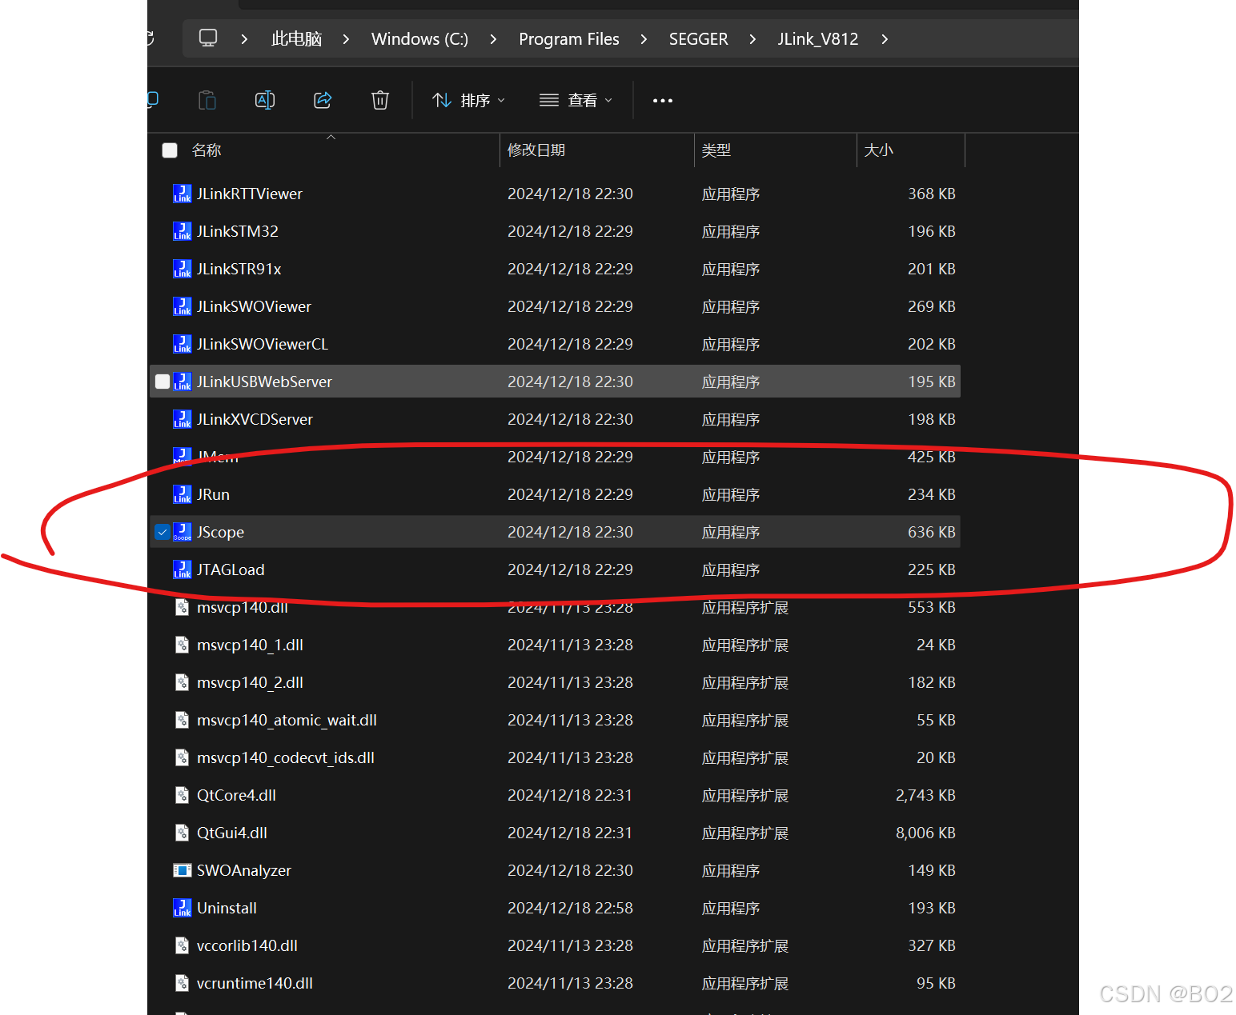1236x1015 pixels.
Task: Click the vccorlib140.dll file icon
Action: [x=183, y=945]
